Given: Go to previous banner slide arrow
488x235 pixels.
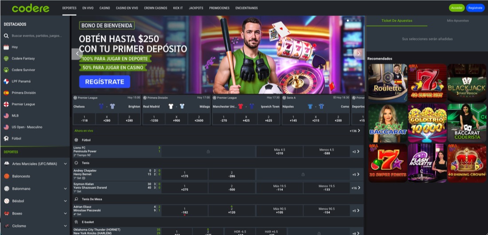Looking at the screenshot, I should point(77,54).
